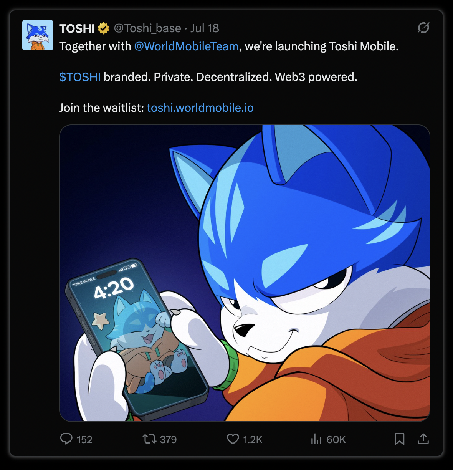Open the TOSHI profile avatar
The height and width of the screenshot is (470, 453).
tap(38, 35)
